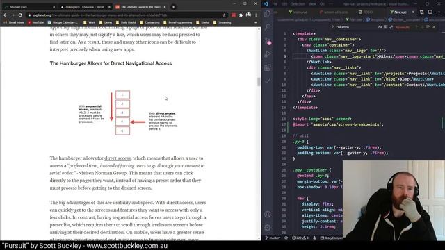Open the Streaming bookmarks folder
The height and width of the screenshot is (250, 445).
tap(222, 22)
